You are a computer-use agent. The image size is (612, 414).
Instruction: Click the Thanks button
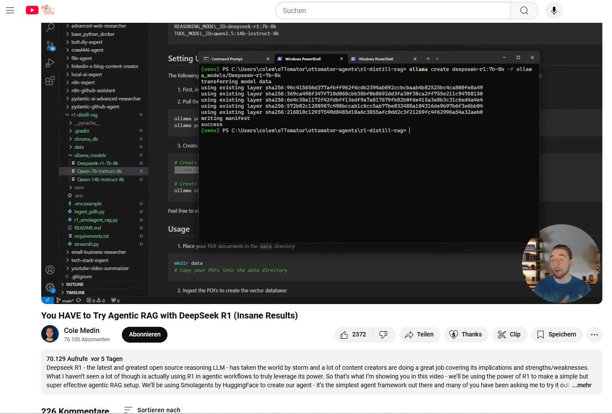coord(466,335)
